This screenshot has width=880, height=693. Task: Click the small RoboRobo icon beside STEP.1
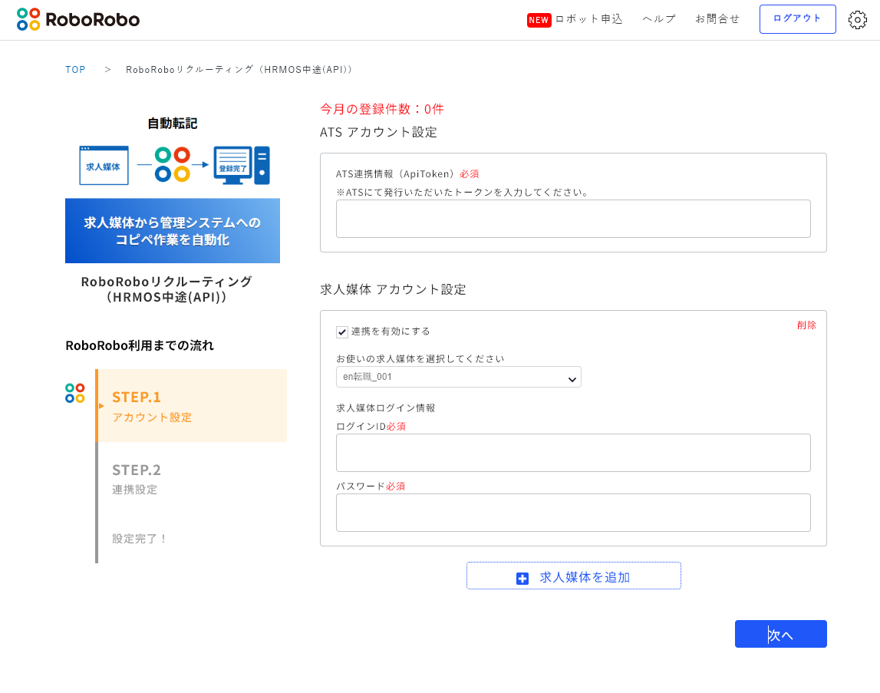click(x=74, y=393)
